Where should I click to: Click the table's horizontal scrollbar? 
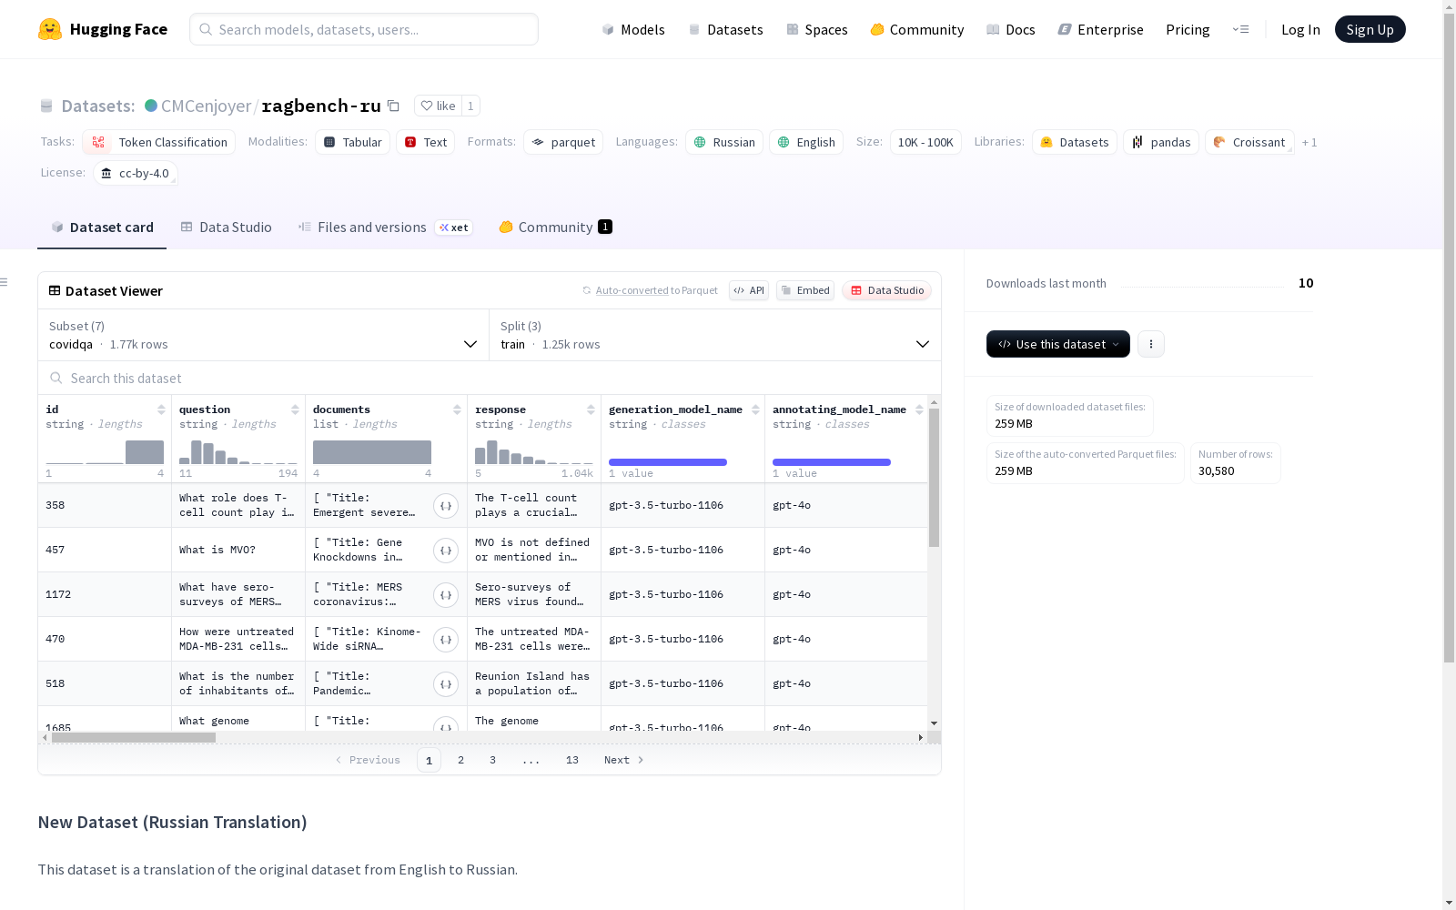click(x=134, y=738)
